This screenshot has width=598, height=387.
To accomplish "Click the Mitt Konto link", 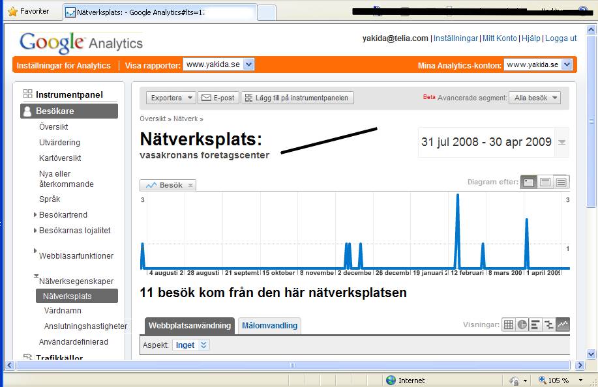I will tap(500, 38).
